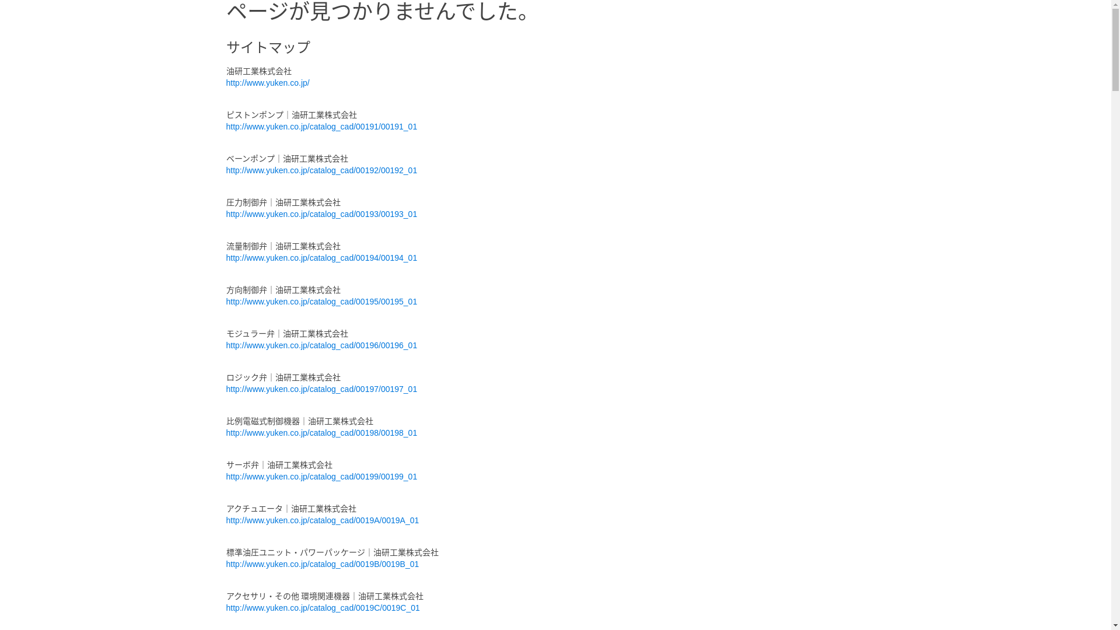
Task: Open the 00193_01 pressure valve catalog link
Action: click(x=321, y=214)
